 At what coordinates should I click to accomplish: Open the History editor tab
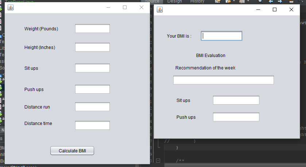point(197,1)
